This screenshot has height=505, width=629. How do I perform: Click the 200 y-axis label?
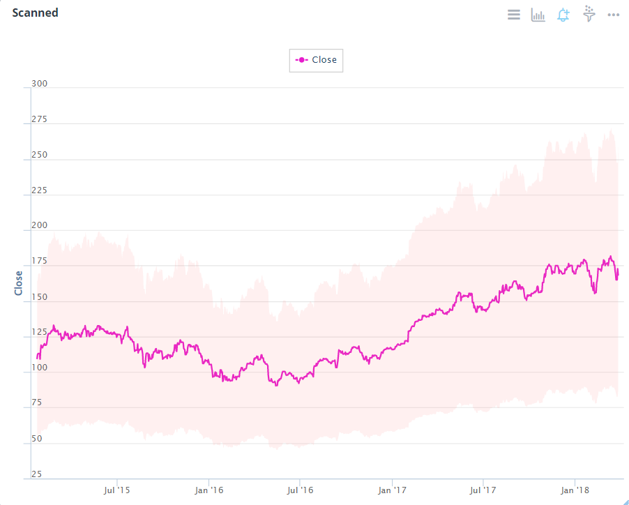point(40,225)
